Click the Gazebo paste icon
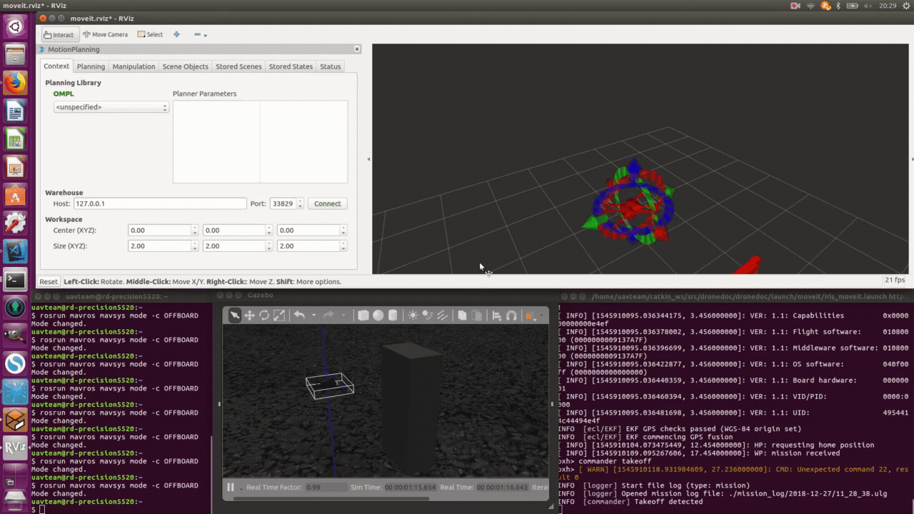Image resolution: width=914 pixels, height=514 pixels. tap(477, 315)
